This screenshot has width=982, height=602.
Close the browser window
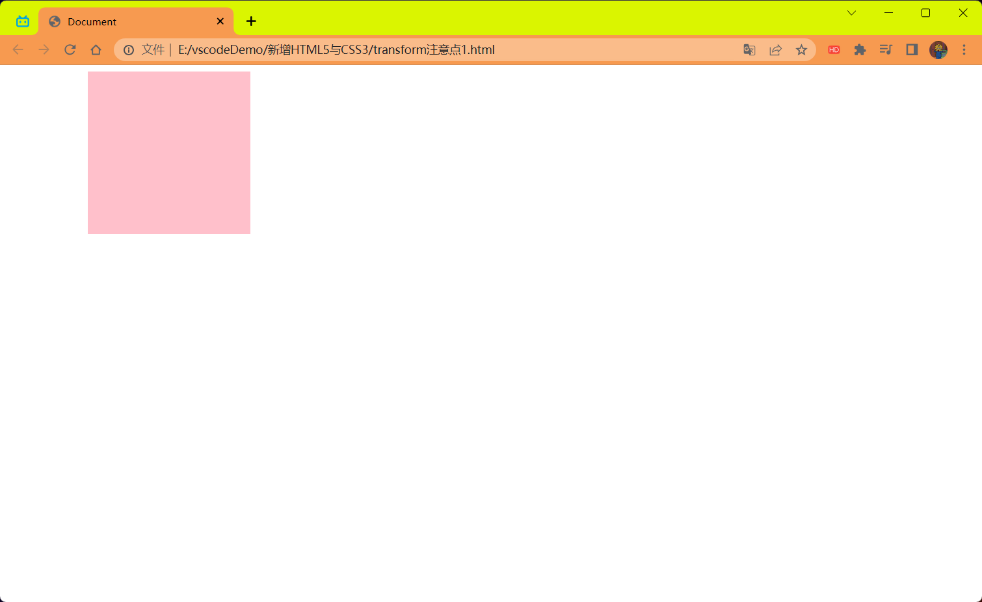point(963,13)
